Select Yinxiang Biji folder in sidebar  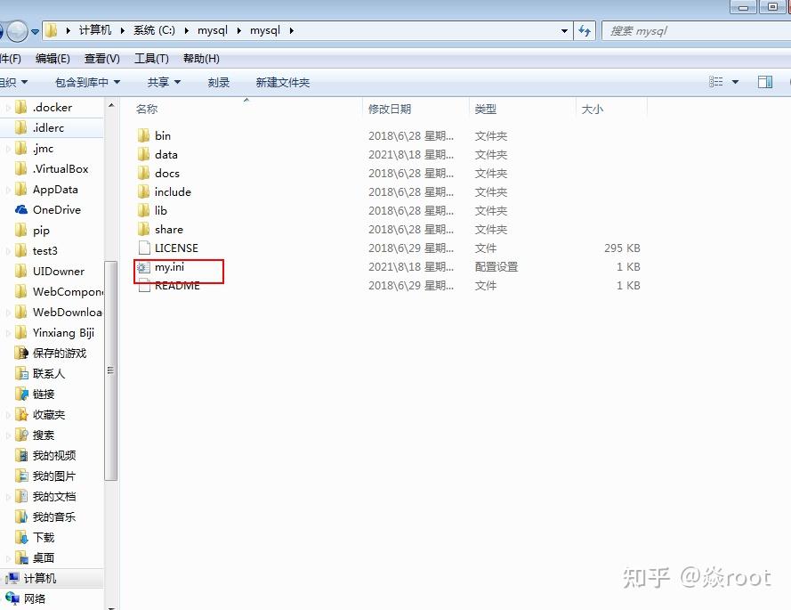(x=63, y=333)
